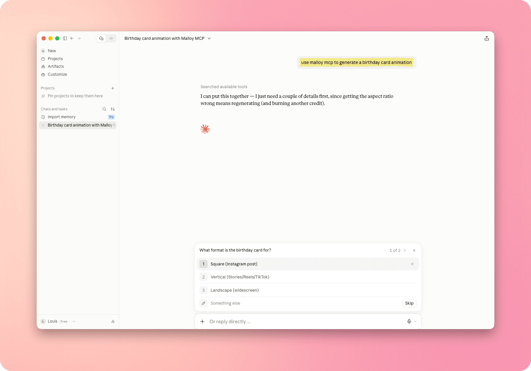Click the arrow on Square option row

412,264
